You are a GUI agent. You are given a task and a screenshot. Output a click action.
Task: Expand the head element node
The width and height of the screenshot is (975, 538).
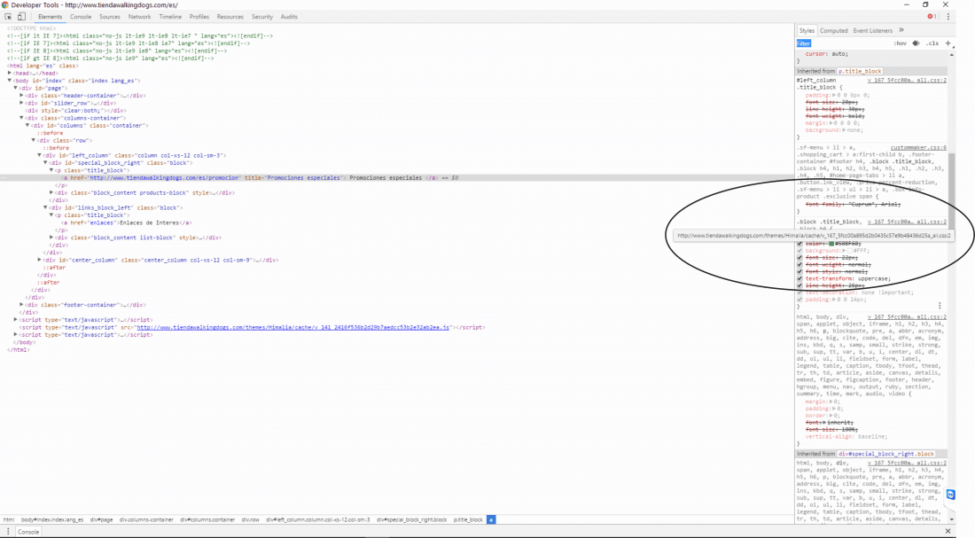(x=10, y=73)
